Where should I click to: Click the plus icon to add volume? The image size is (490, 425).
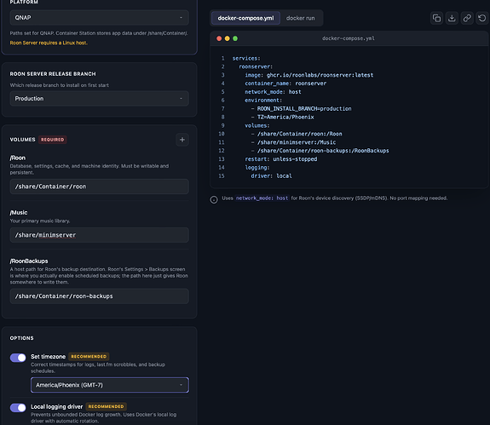tap(182, 140)
